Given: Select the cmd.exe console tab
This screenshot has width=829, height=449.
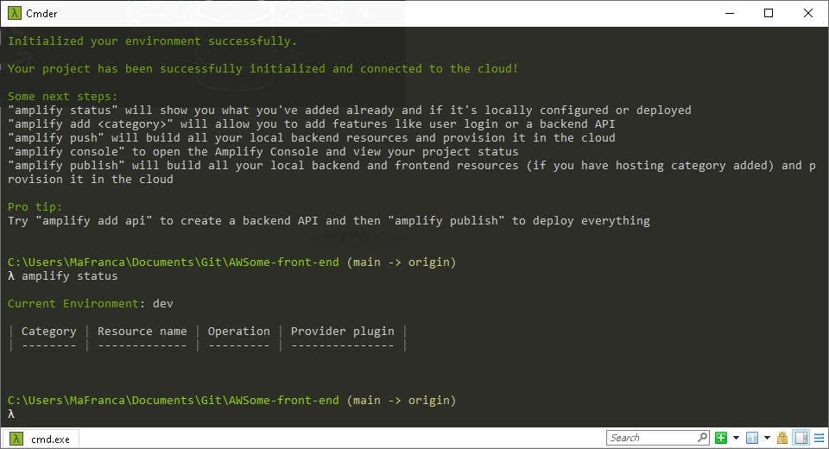Looking at the screenshot, I should click(41, 439).
